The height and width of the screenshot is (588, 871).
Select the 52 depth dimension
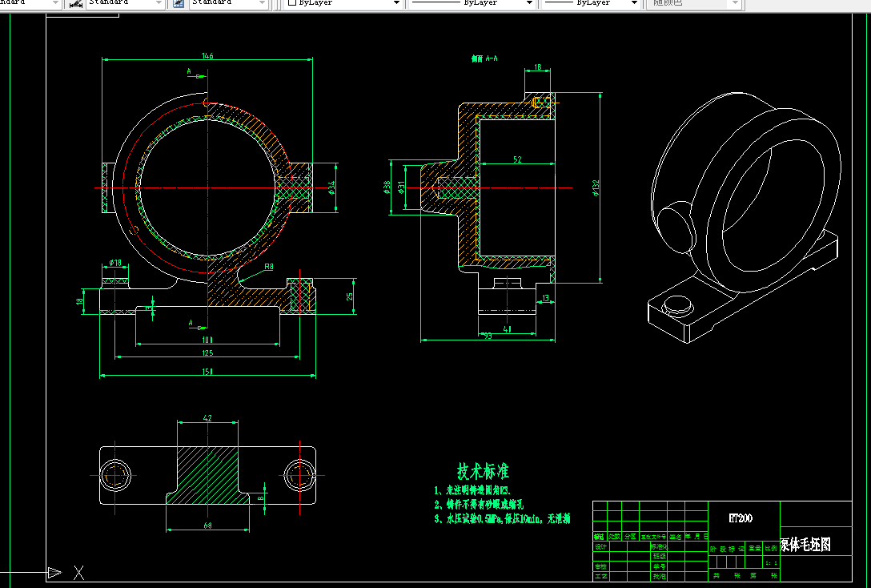[x=517, y=159]
